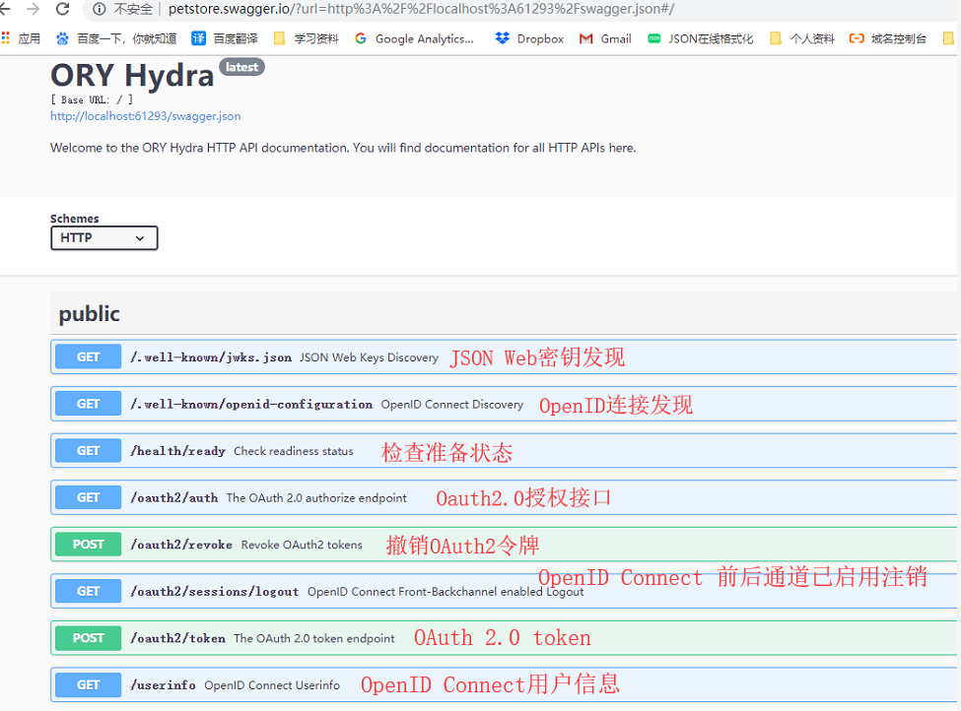The height and width of the screenshot is (711, 961).
Task: Open the 个人资料 bookmark folder
Action: (802, 38)
